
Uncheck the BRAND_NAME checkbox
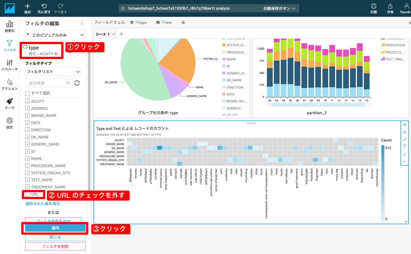[27, 116]
